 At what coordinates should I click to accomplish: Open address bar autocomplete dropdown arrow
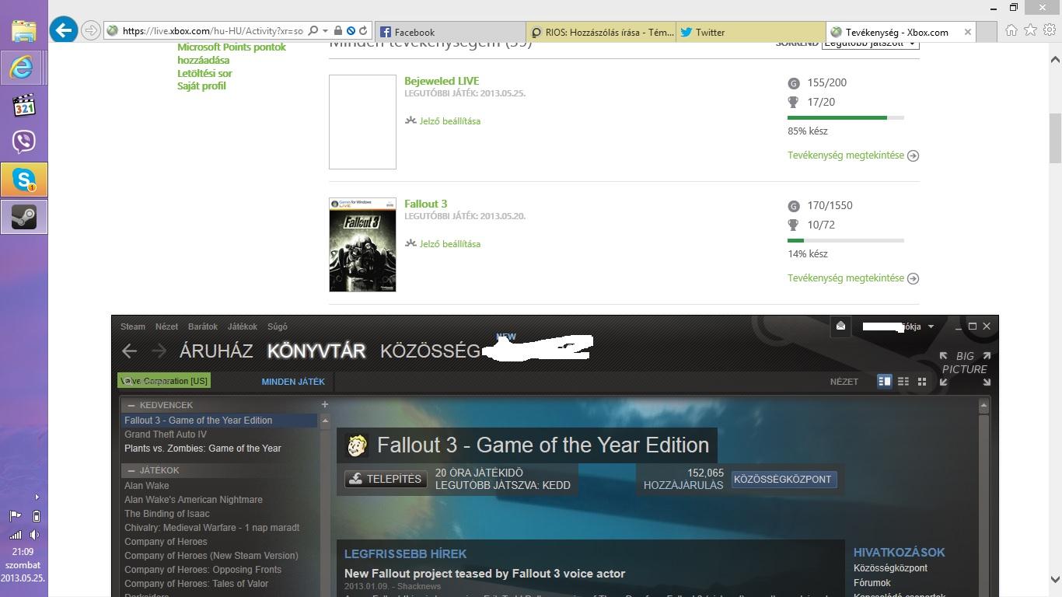point(325,31)
